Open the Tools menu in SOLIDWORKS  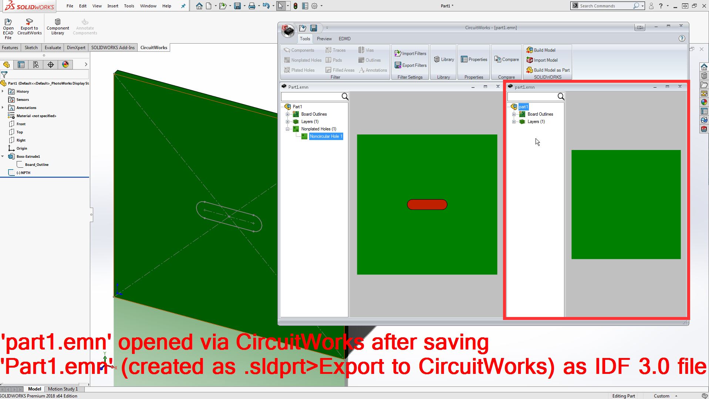pyautogui.click(x=129, y=6)
